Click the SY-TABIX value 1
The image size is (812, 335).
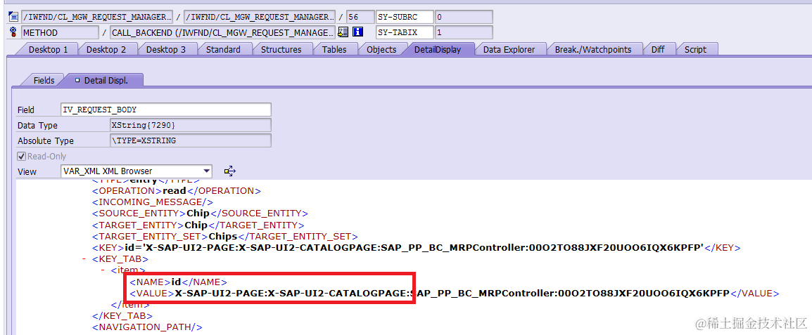tap(464, 32)
